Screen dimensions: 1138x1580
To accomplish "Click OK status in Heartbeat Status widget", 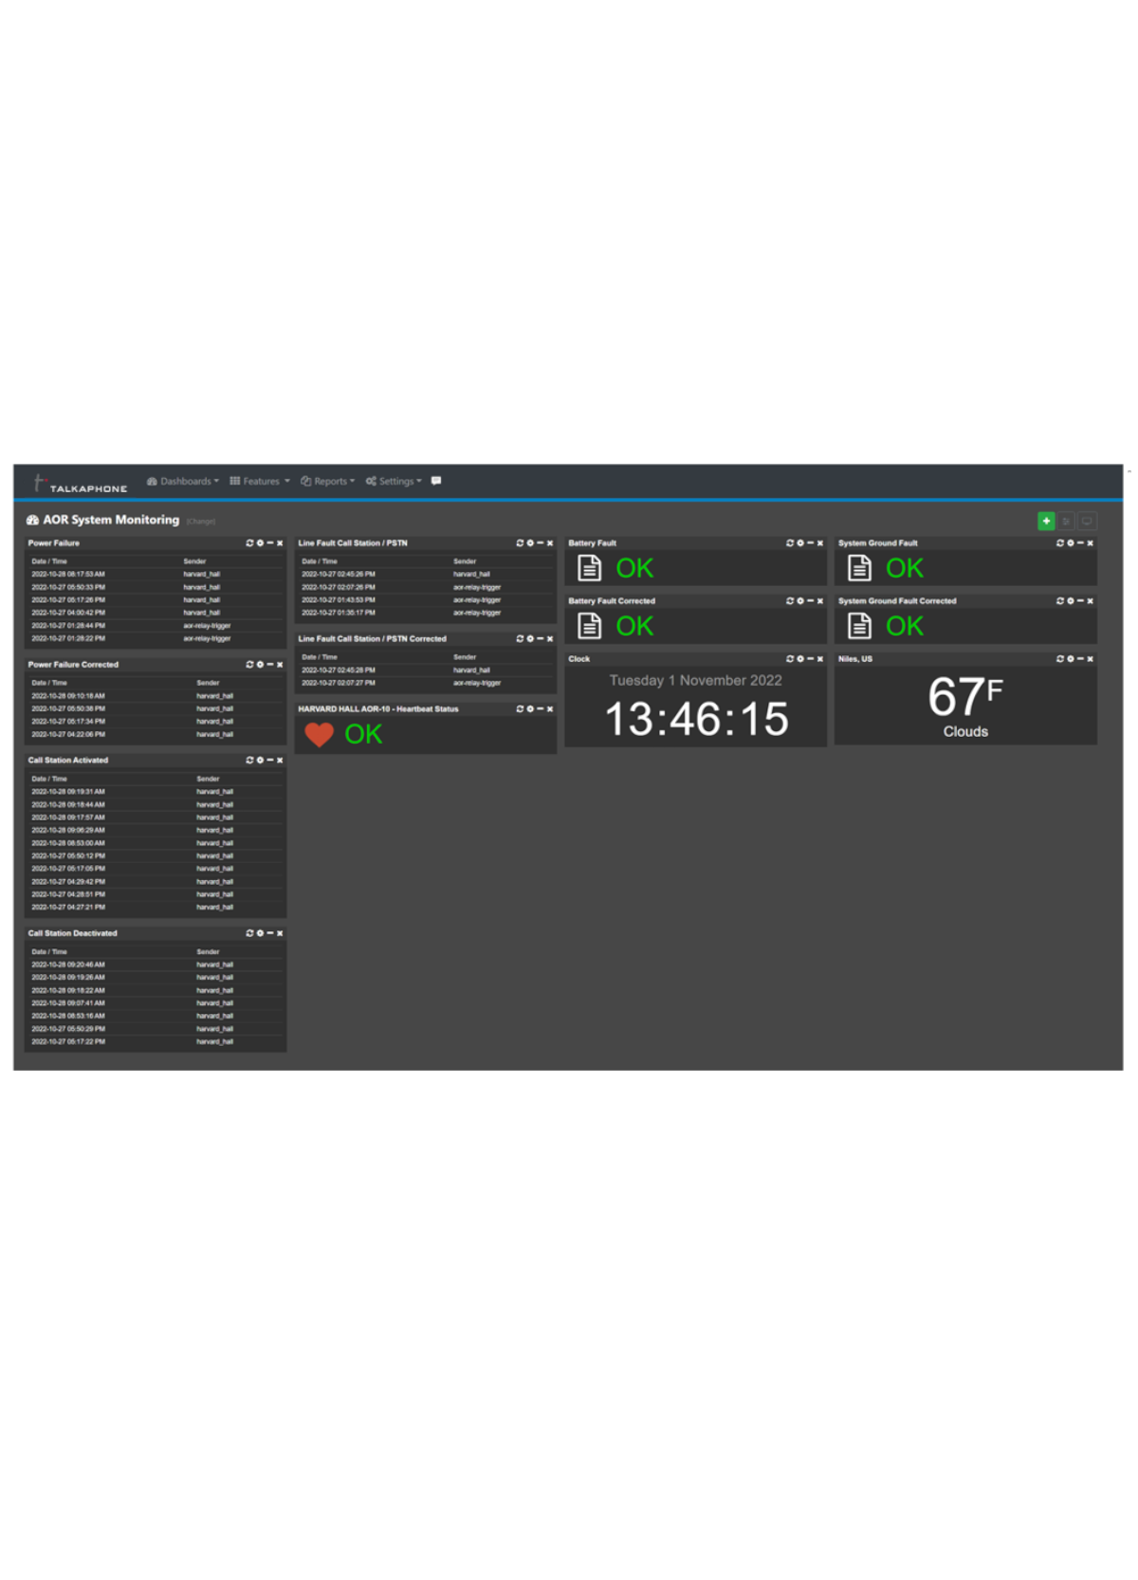I will pyautogui.click(x=363, y=735).
